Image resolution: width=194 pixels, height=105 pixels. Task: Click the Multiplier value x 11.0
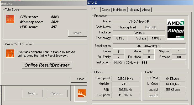click(x=125, y=84)
